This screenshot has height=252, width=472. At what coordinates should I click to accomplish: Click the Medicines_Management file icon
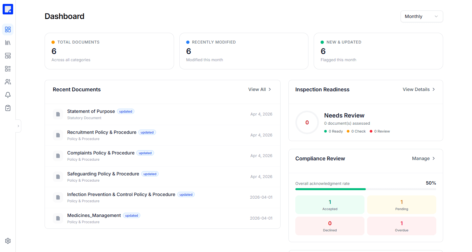coord(58,218)
